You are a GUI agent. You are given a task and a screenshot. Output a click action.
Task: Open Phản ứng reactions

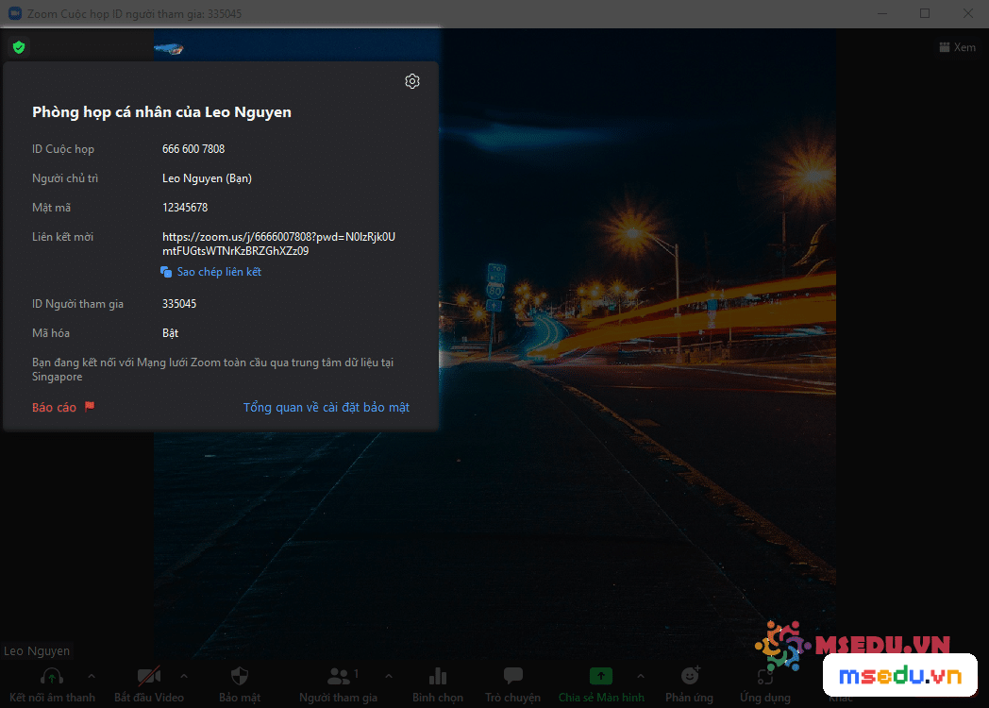click(690, 684)
